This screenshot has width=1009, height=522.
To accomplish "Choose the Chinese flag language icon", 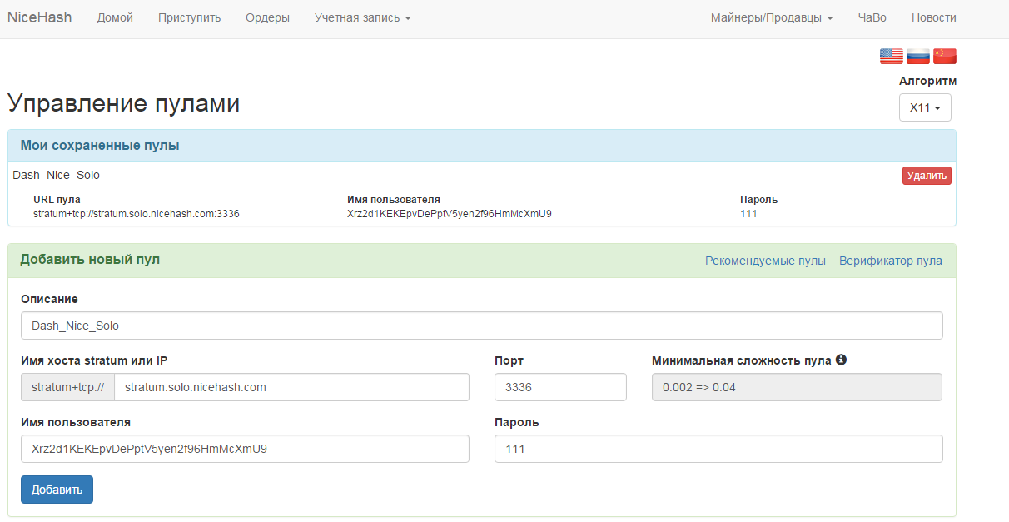I will pos(945,56).
